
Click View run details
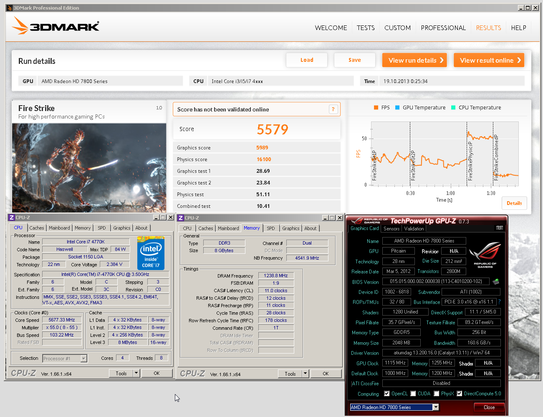coord(414,60)
